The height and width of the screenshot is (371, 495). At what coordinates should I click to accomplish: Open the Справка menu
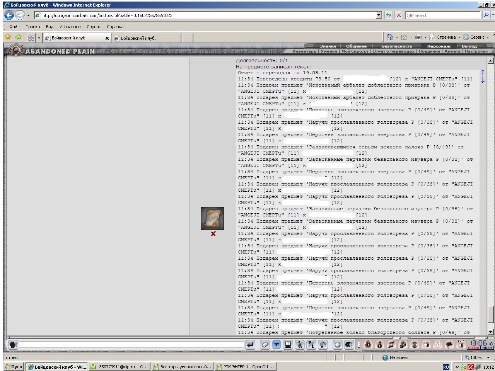(115, 27)
